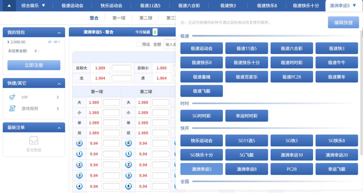This screenshot has height=193, width=363.
Task: Click the eye icon beside wallet balance
Action: [x=50, y=42]
